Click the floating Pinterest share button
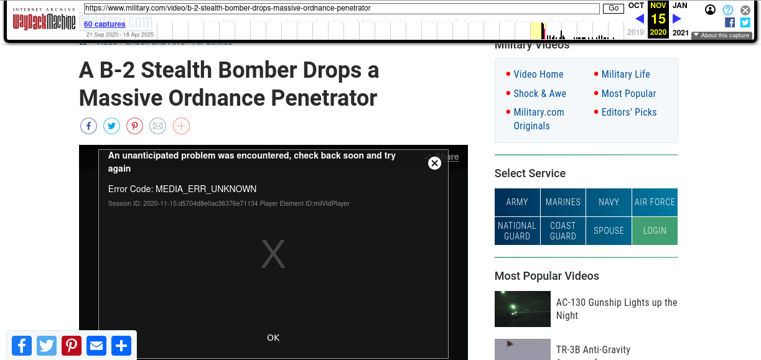This screenshot has height=360, width=761. point(72,346)
